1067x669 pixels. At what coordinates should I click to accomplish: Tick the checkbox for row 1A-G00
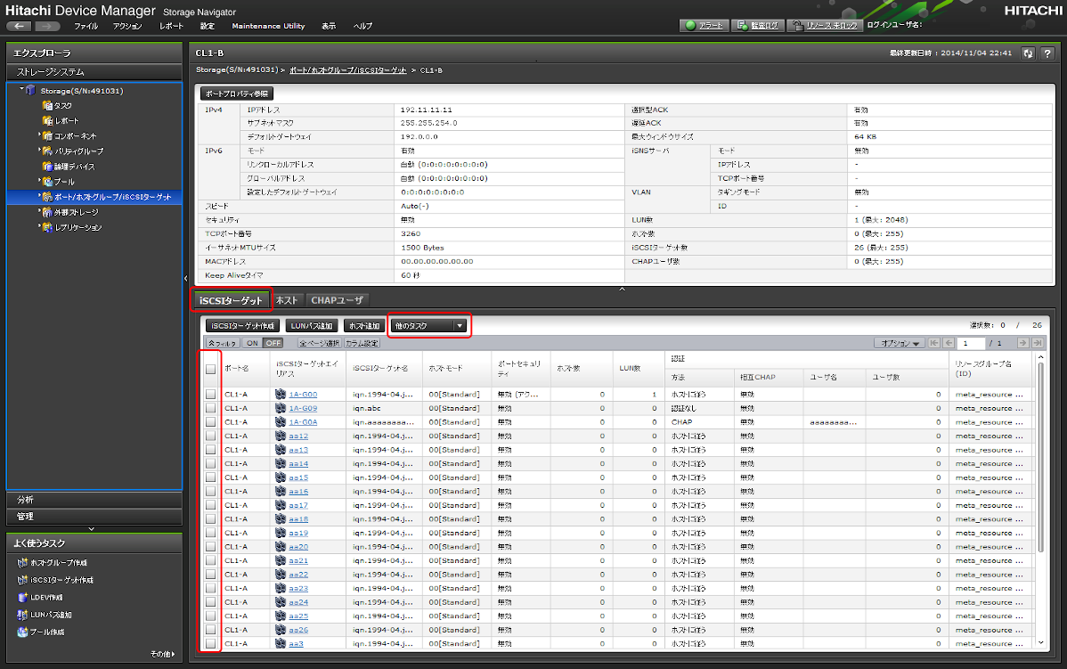tap(211, 394)
